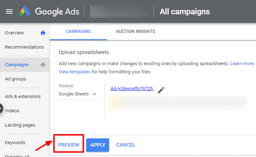The image size is (256, 157).
Task: Go to Recommendations in sidebar
Action: coord(24,47)
